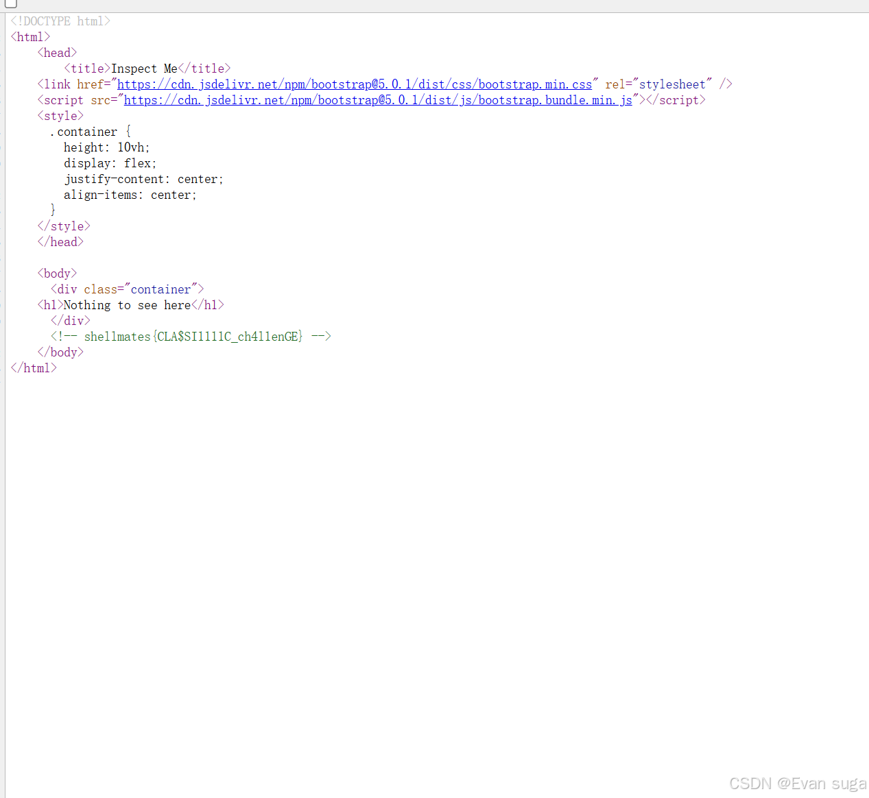Click the display: flex declaration
The height and width of the screenshot is (798, 869).
click(x=110, y=162)
